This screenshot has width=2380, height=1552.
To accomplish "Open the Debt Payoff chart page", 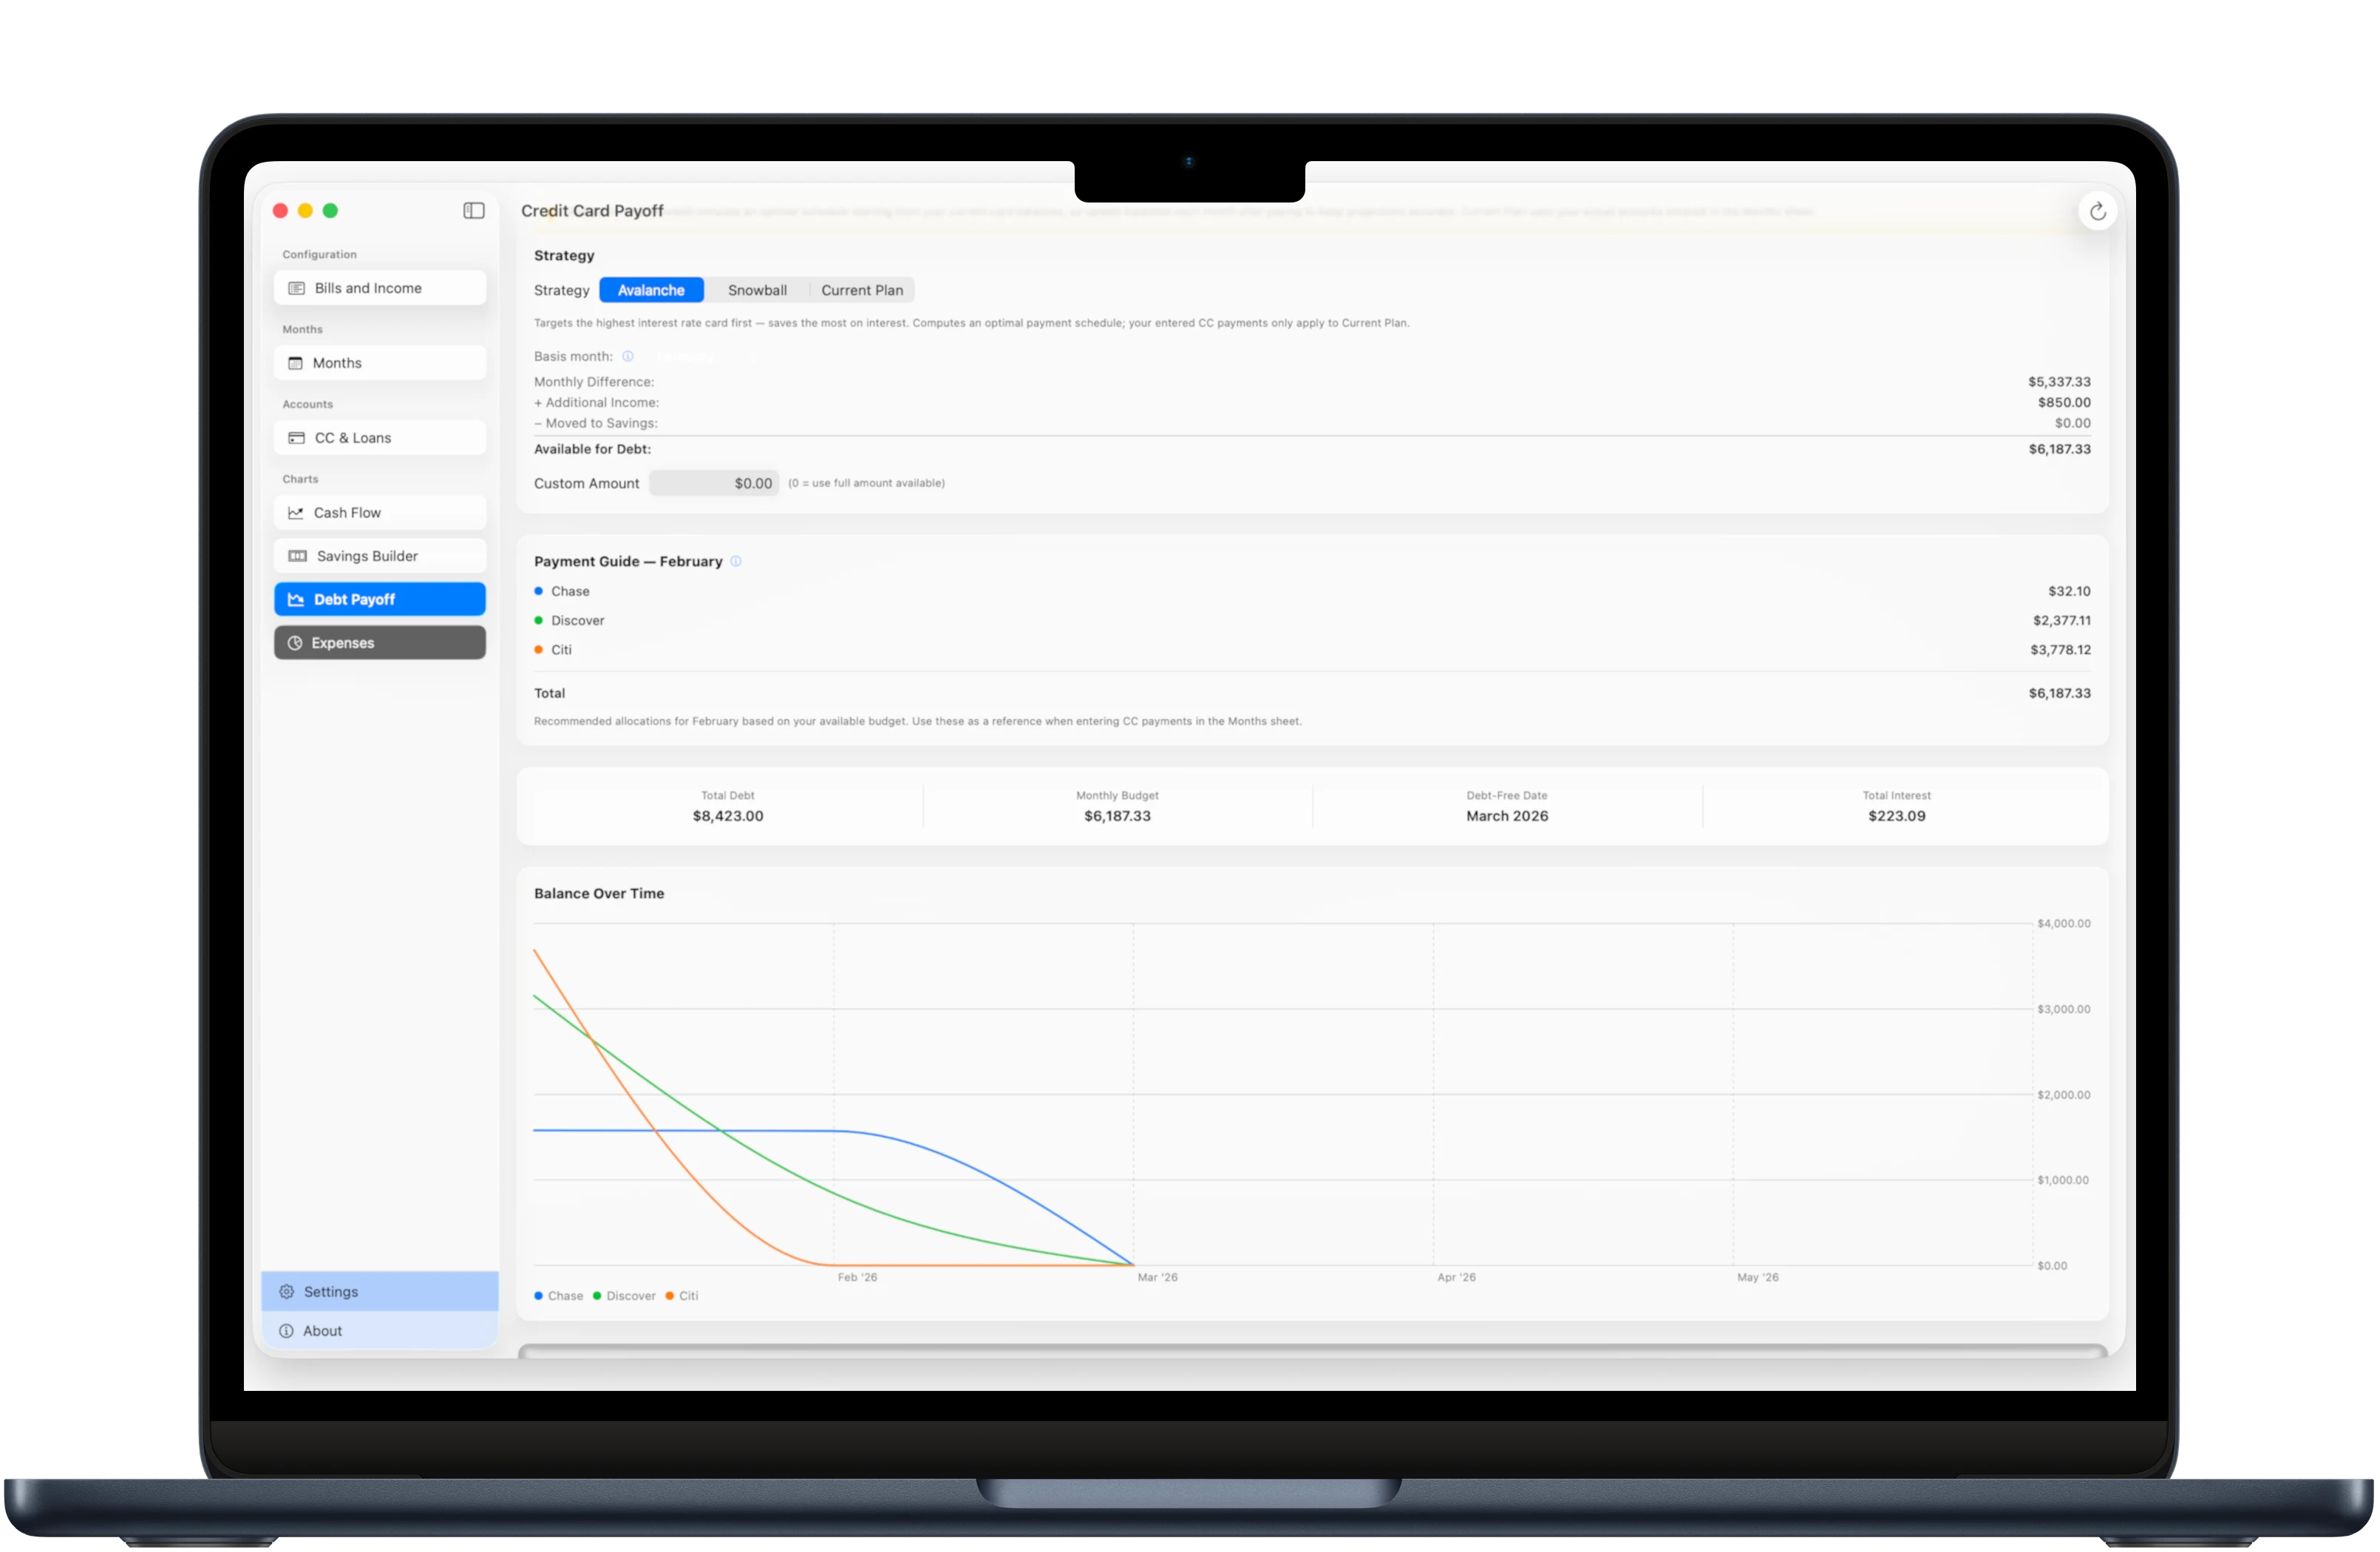I will (x=379, y=599).
